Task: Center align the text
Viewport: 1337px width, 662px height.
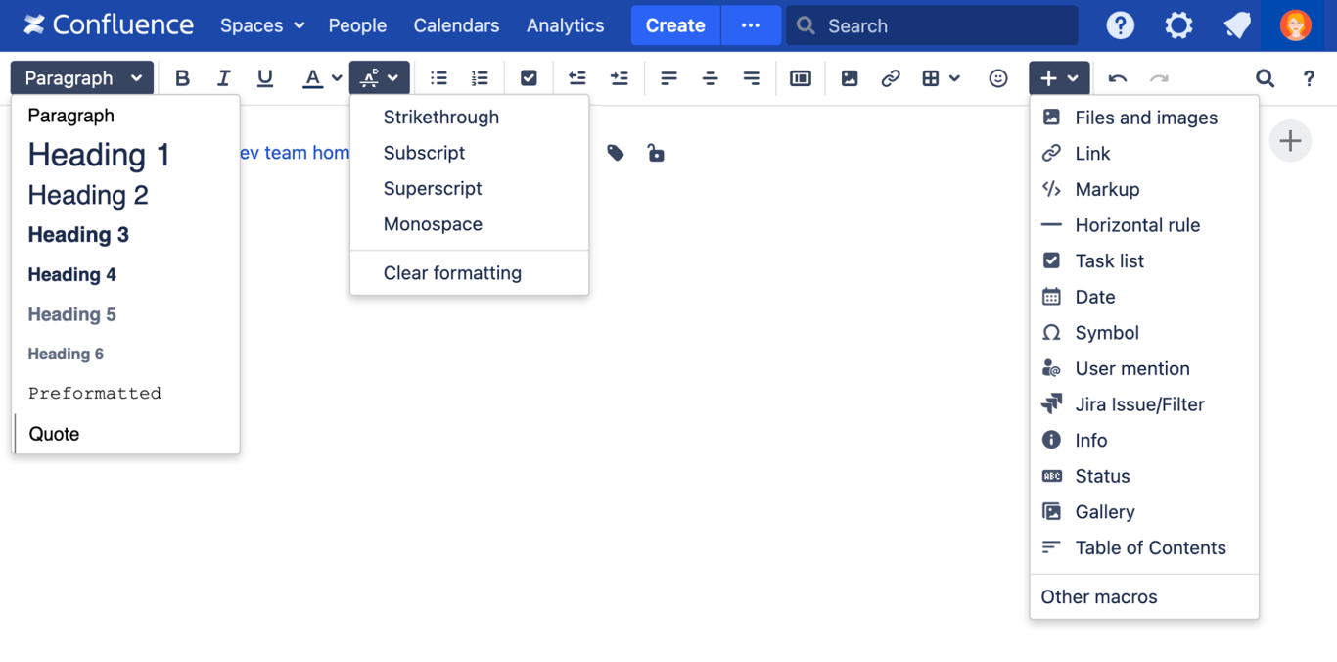Action: click(710, 77)
